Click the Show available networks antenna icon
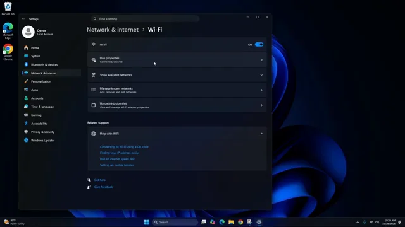The height and width of the screenshot is (227, 405). click(x=94, y=75)
